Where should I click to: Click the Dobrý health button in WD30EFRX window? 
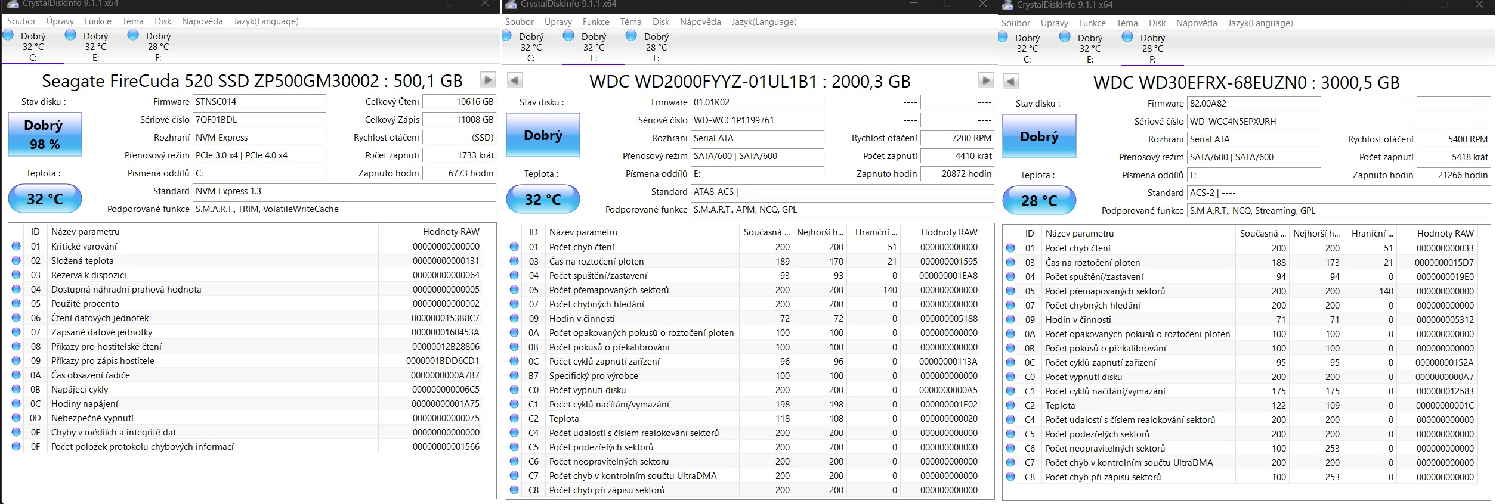pos(1039,136)
